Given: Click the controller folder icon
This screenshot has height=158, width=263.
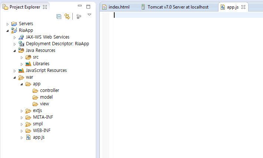Looking at the screenshot, I should click(35, 91).
